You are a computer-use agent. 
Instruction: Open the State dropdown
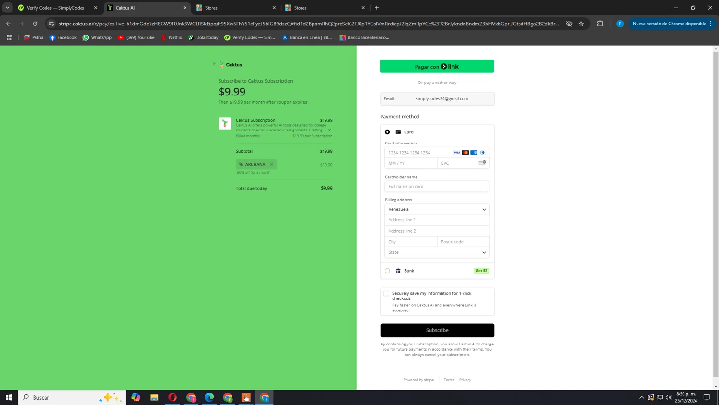[437, 252]
